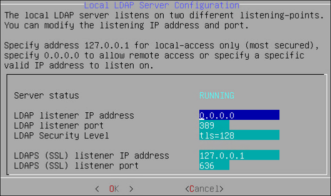Click the RUNNING server status value
Viewport: 331px width, 196px height.
[217, 95]
